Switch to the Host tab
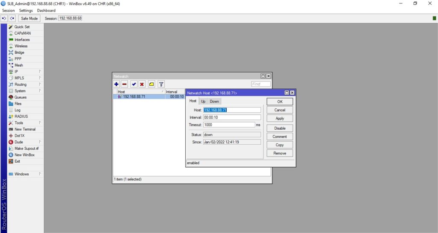This screenshot has width=438, height=233. tap(193, 101)
